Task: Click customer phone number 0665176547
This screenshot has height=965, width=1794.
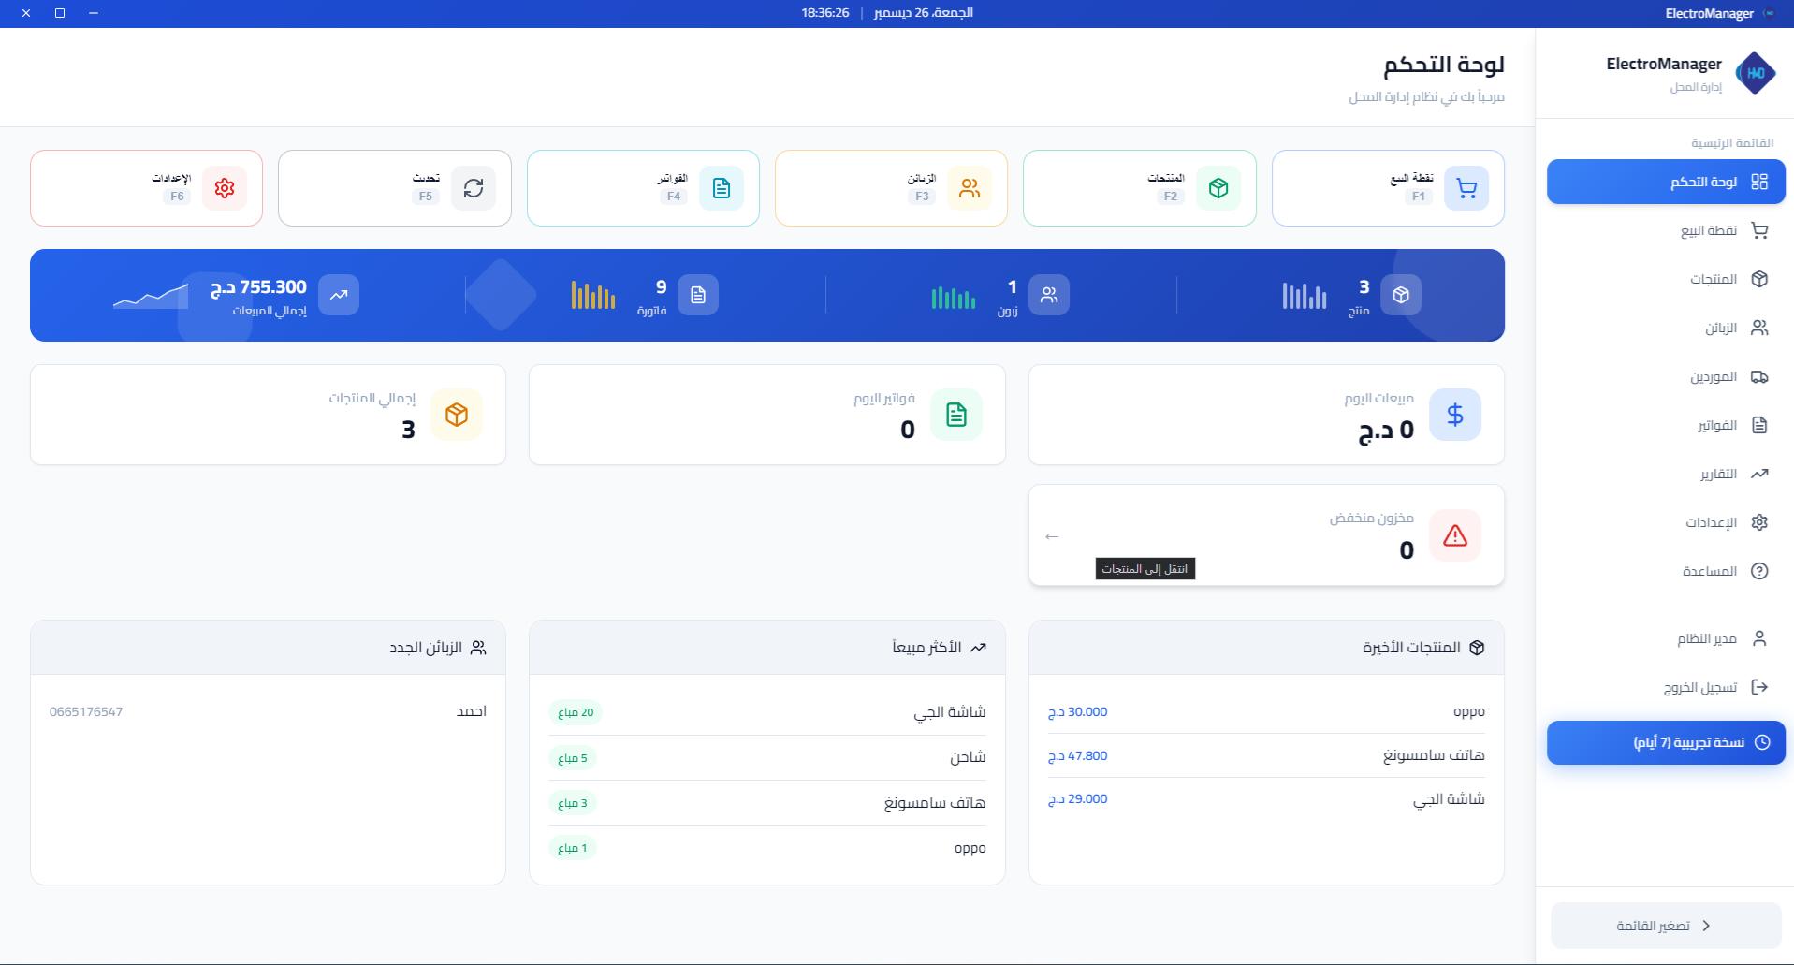Action: pyautogui.click(x=86, y=711)
